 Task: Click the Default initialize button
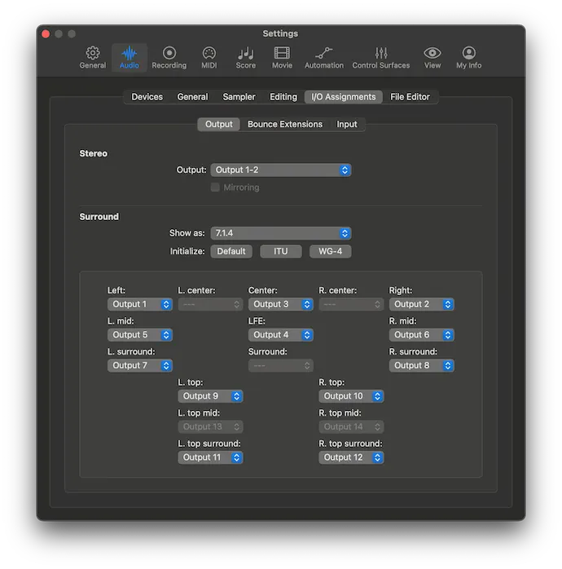231,251
